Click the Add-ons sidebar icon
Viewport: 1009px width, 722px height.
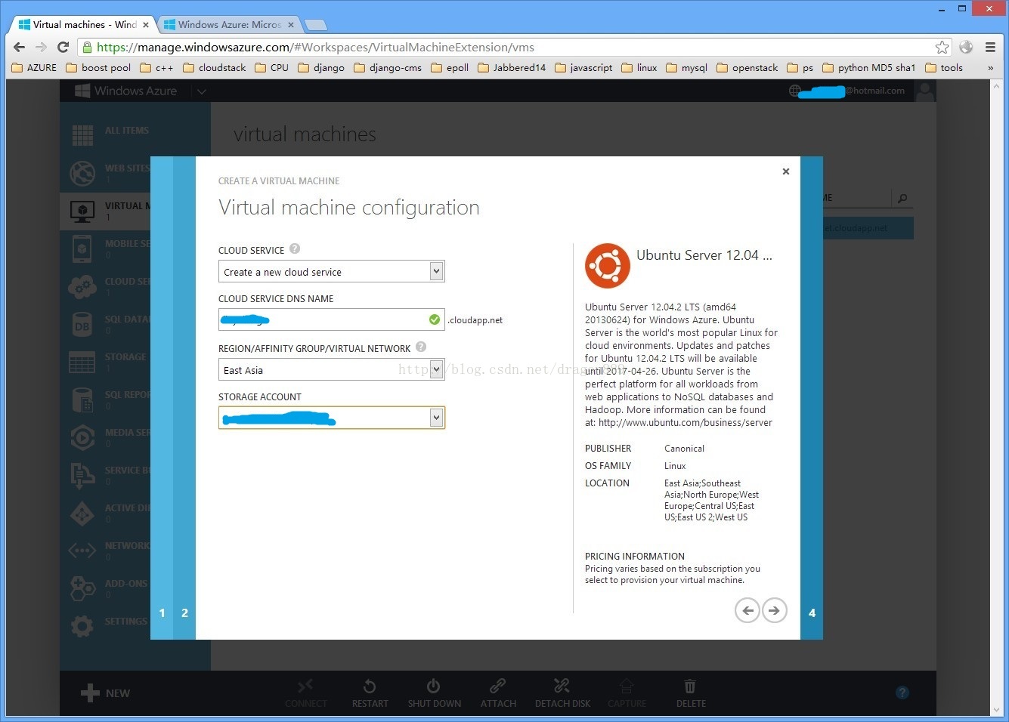(x=82, y=588)
